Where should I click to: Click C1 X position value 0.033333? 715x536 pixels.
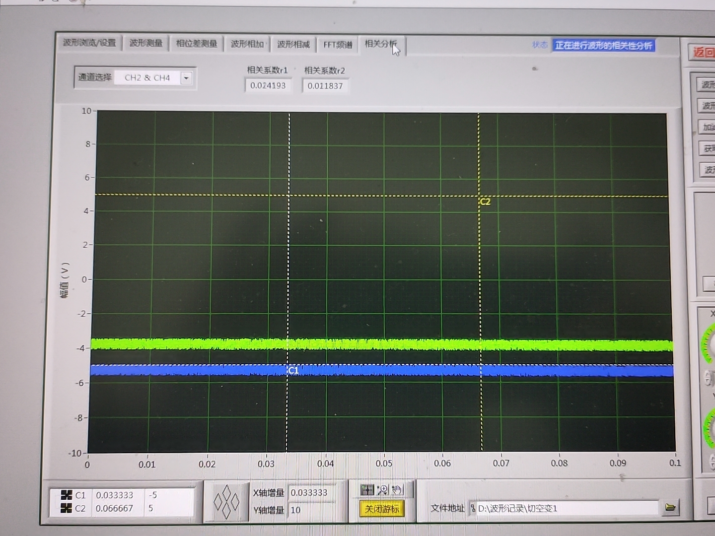tap(115, 495)
